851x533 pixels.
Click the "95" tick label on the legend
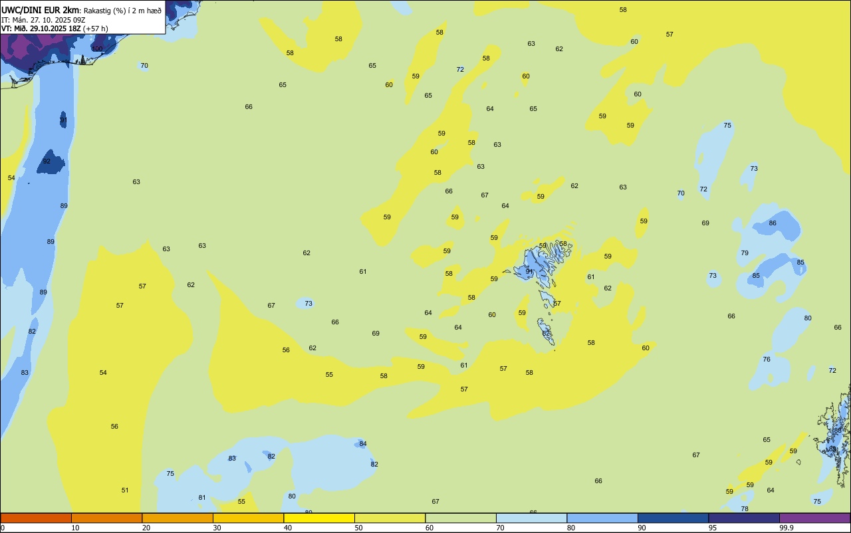click(713, 528)
